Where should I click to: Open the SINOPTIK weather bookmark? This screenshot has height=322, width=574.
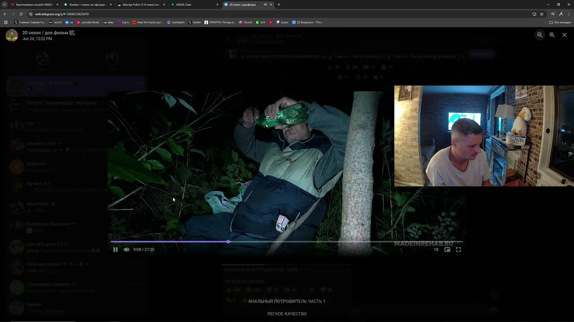[220, 22]
